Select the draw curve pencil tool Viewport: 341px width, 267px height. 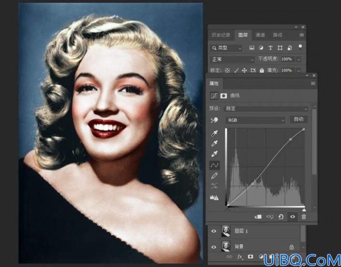[x=214, y=176]
